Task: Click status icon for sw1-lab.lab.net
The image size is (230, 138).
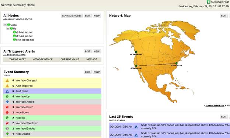Action: tap(14, 40)
